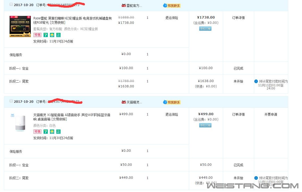302x192 pixels.
Task: Click the 阶段一：定金 row with ¥50.00
Action: tap(146, 165)
